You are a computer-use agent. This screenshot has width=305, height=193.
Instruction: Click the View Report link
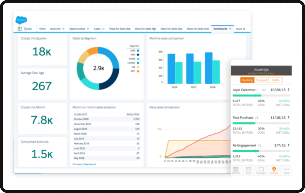click(90, 164)
